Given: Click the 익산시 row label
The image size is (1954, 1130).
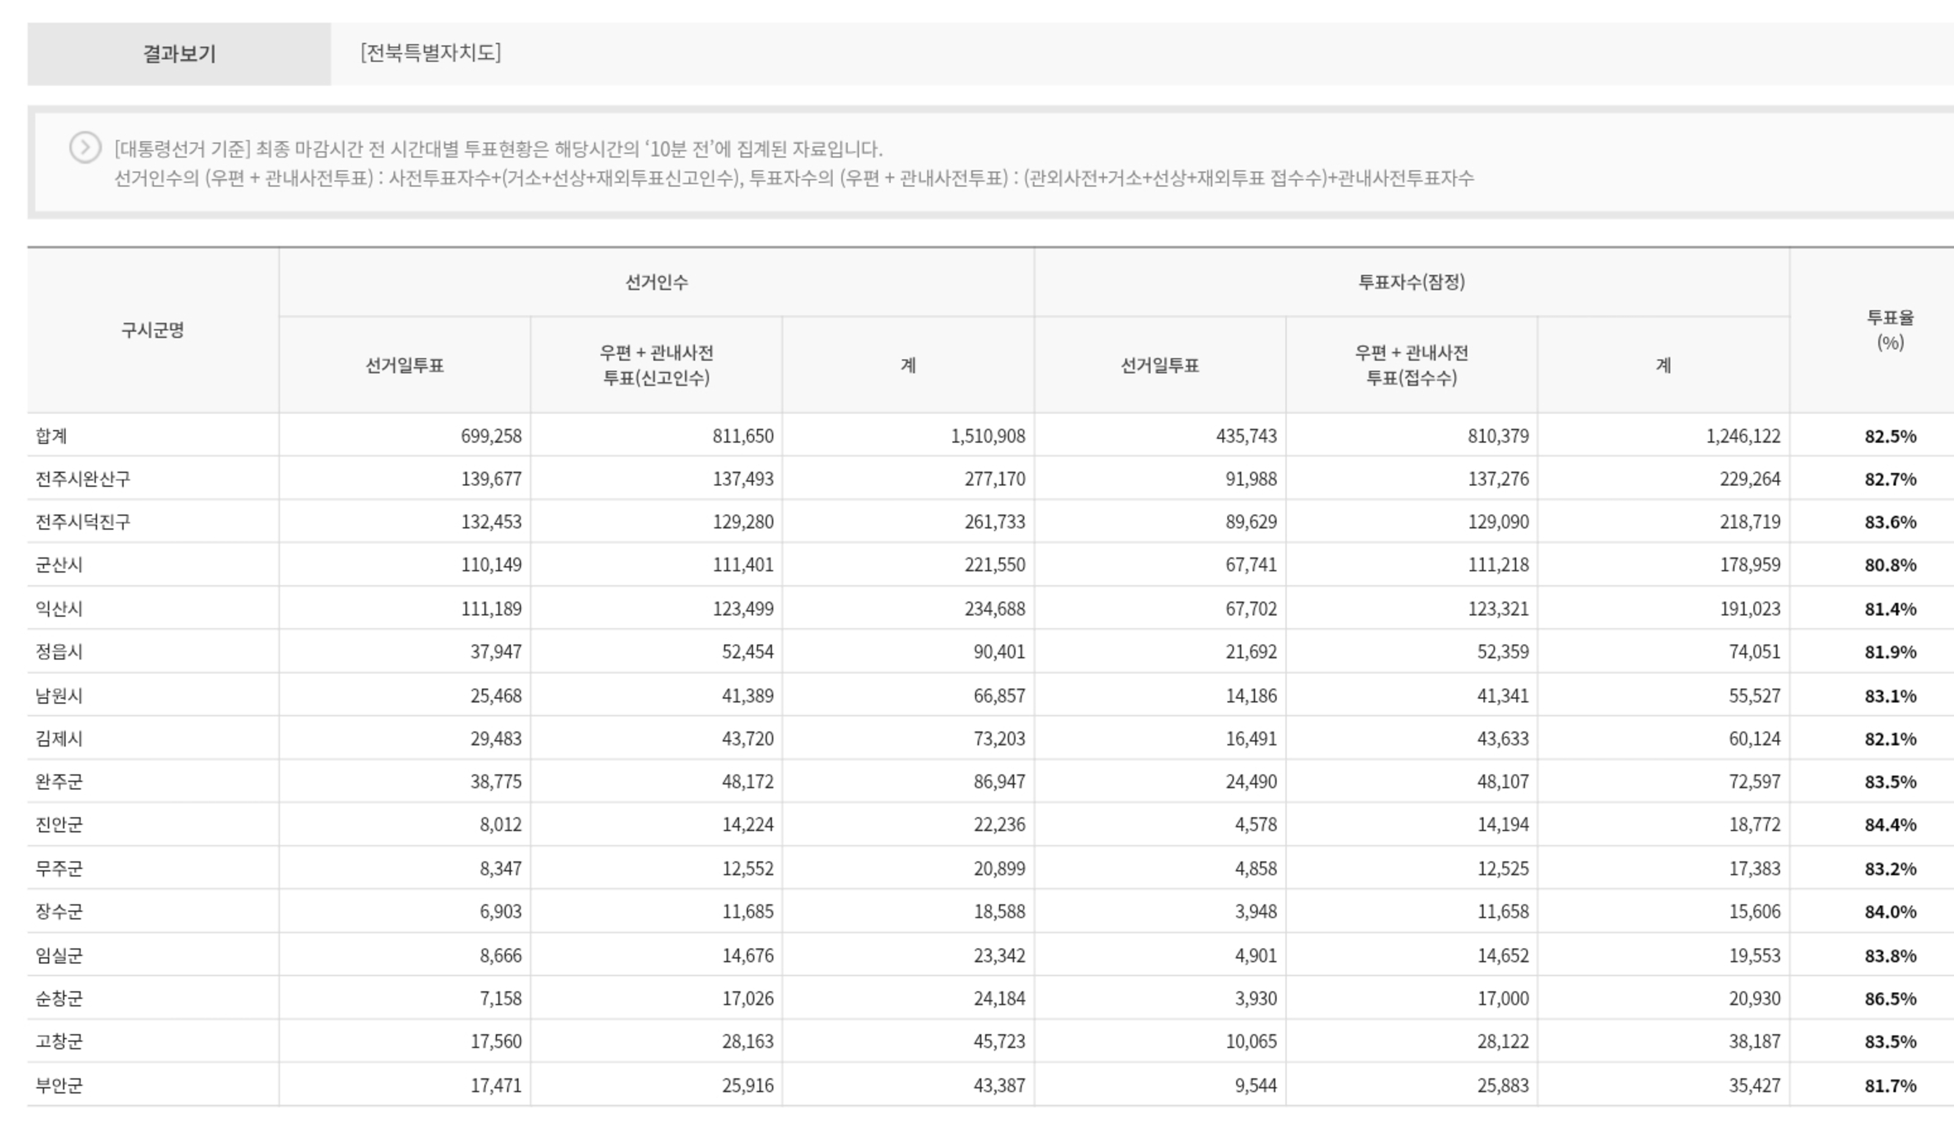Looking at the screenshot, I should 59,609.
